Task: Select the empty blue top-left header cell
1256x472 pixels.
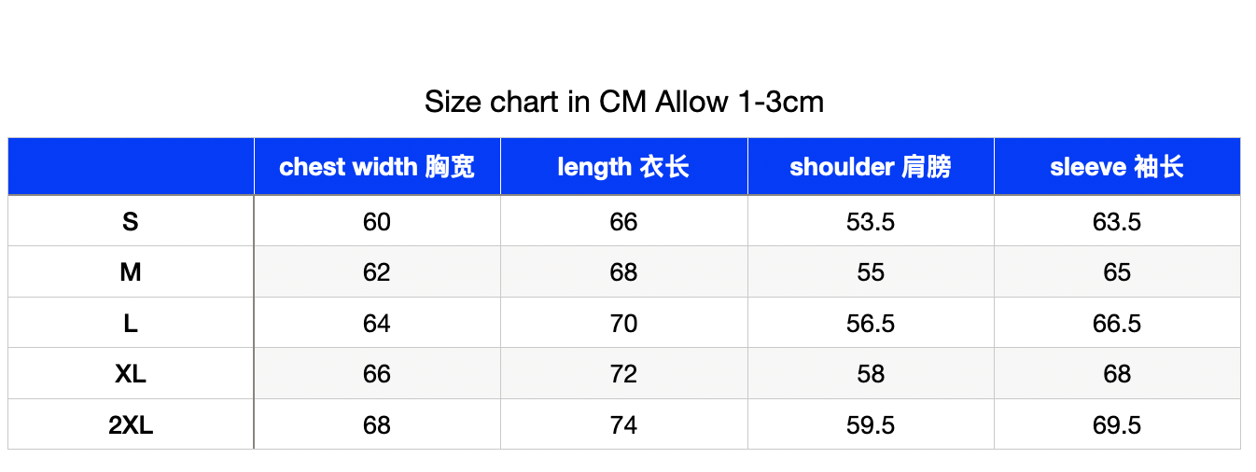Action: [131, 167]
